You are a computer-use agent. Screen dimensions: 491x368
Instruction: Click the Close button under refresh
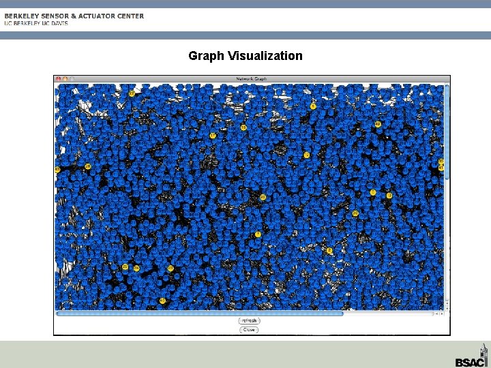(x=249, y=330)
